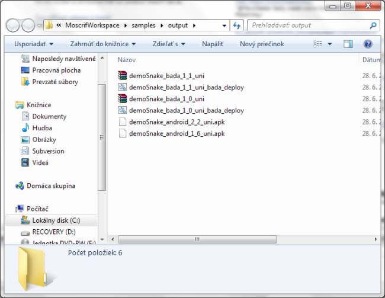This screenshot has width=385, height=298.
Task: Open recent locations dropdown beside navigation arrows
Action: [39, 25]
